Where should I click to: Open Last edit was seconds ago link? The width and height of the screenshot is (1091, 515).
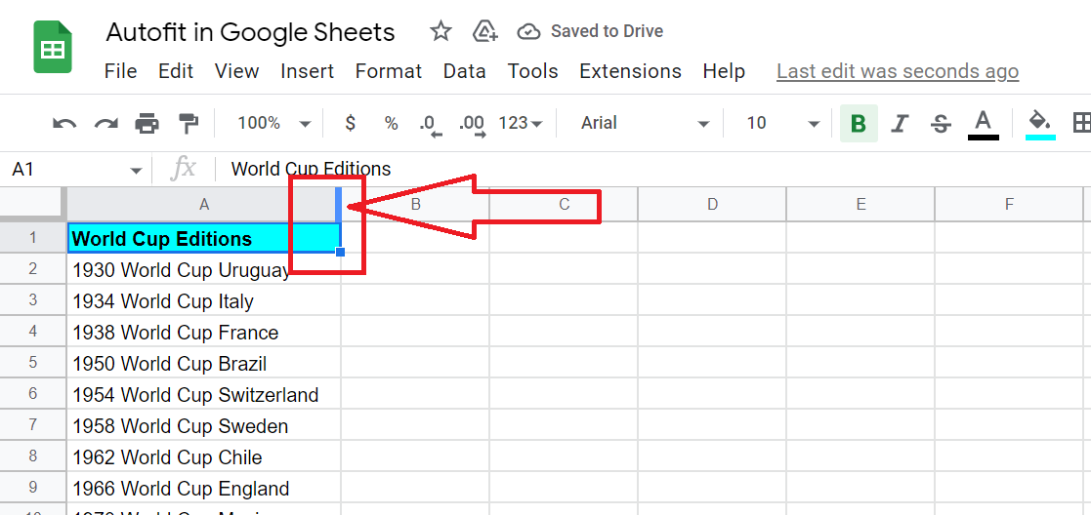[898, 71]
